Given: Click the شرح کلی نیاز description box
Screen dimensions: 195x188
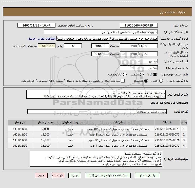Looking at the screenshot, I should click(x=96, y=95).
